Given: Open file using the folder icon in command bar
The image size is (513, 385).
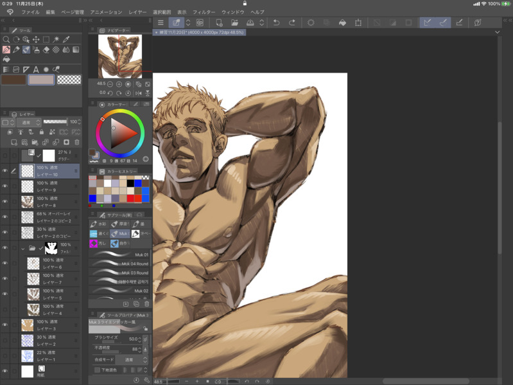Looking at the screenshot, I should coord(234,22).
